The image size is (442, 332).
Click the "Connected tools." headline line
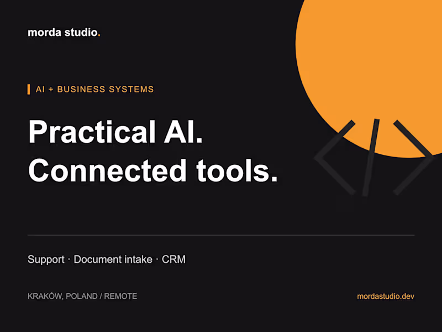click(x=153, y=170)
